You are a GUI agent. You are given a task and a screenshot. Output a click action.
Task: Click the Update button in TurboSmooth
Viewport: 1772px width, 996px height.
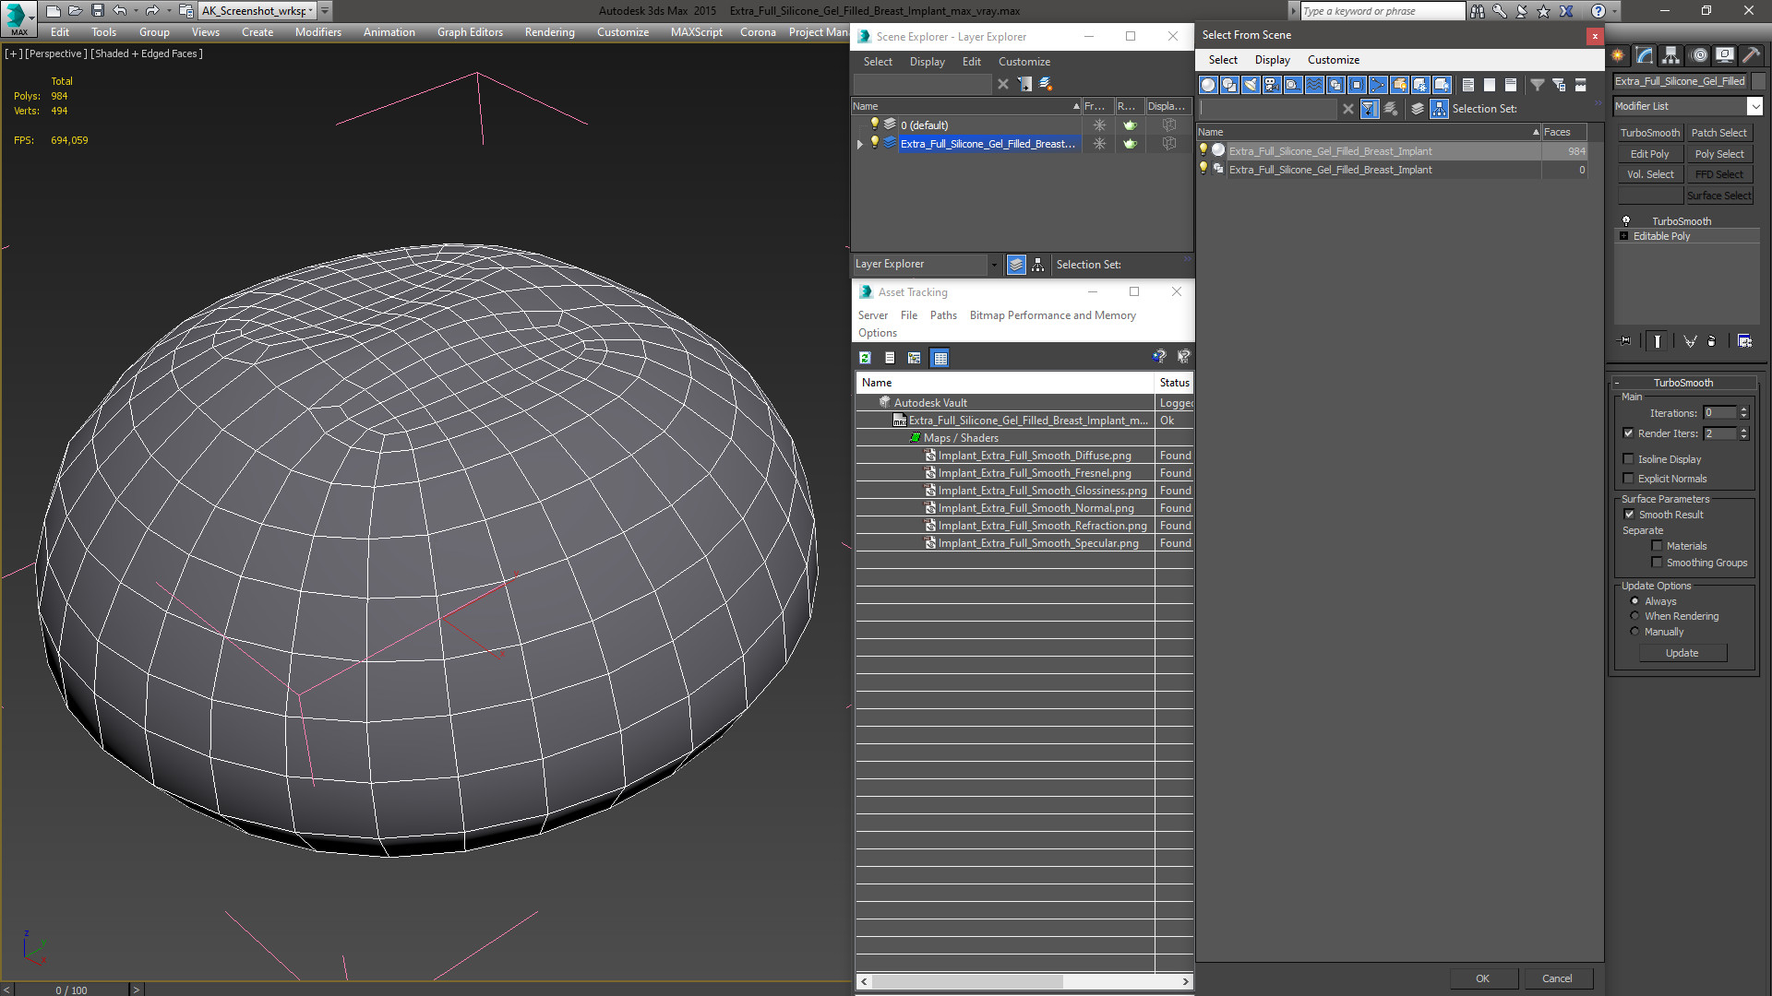pyautogui.click(x=1682, y=653)
